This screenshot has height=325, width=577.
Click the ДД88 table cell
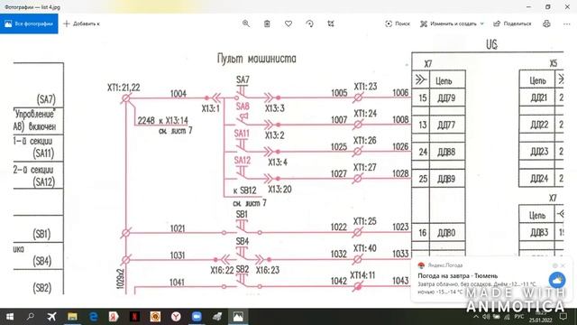pyautogui.click(x=446, y=152)
